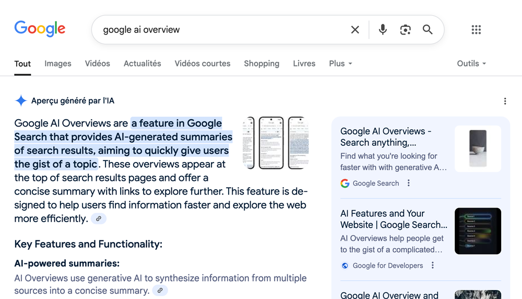Click the blue AI sparkle icon

[21, 101]
